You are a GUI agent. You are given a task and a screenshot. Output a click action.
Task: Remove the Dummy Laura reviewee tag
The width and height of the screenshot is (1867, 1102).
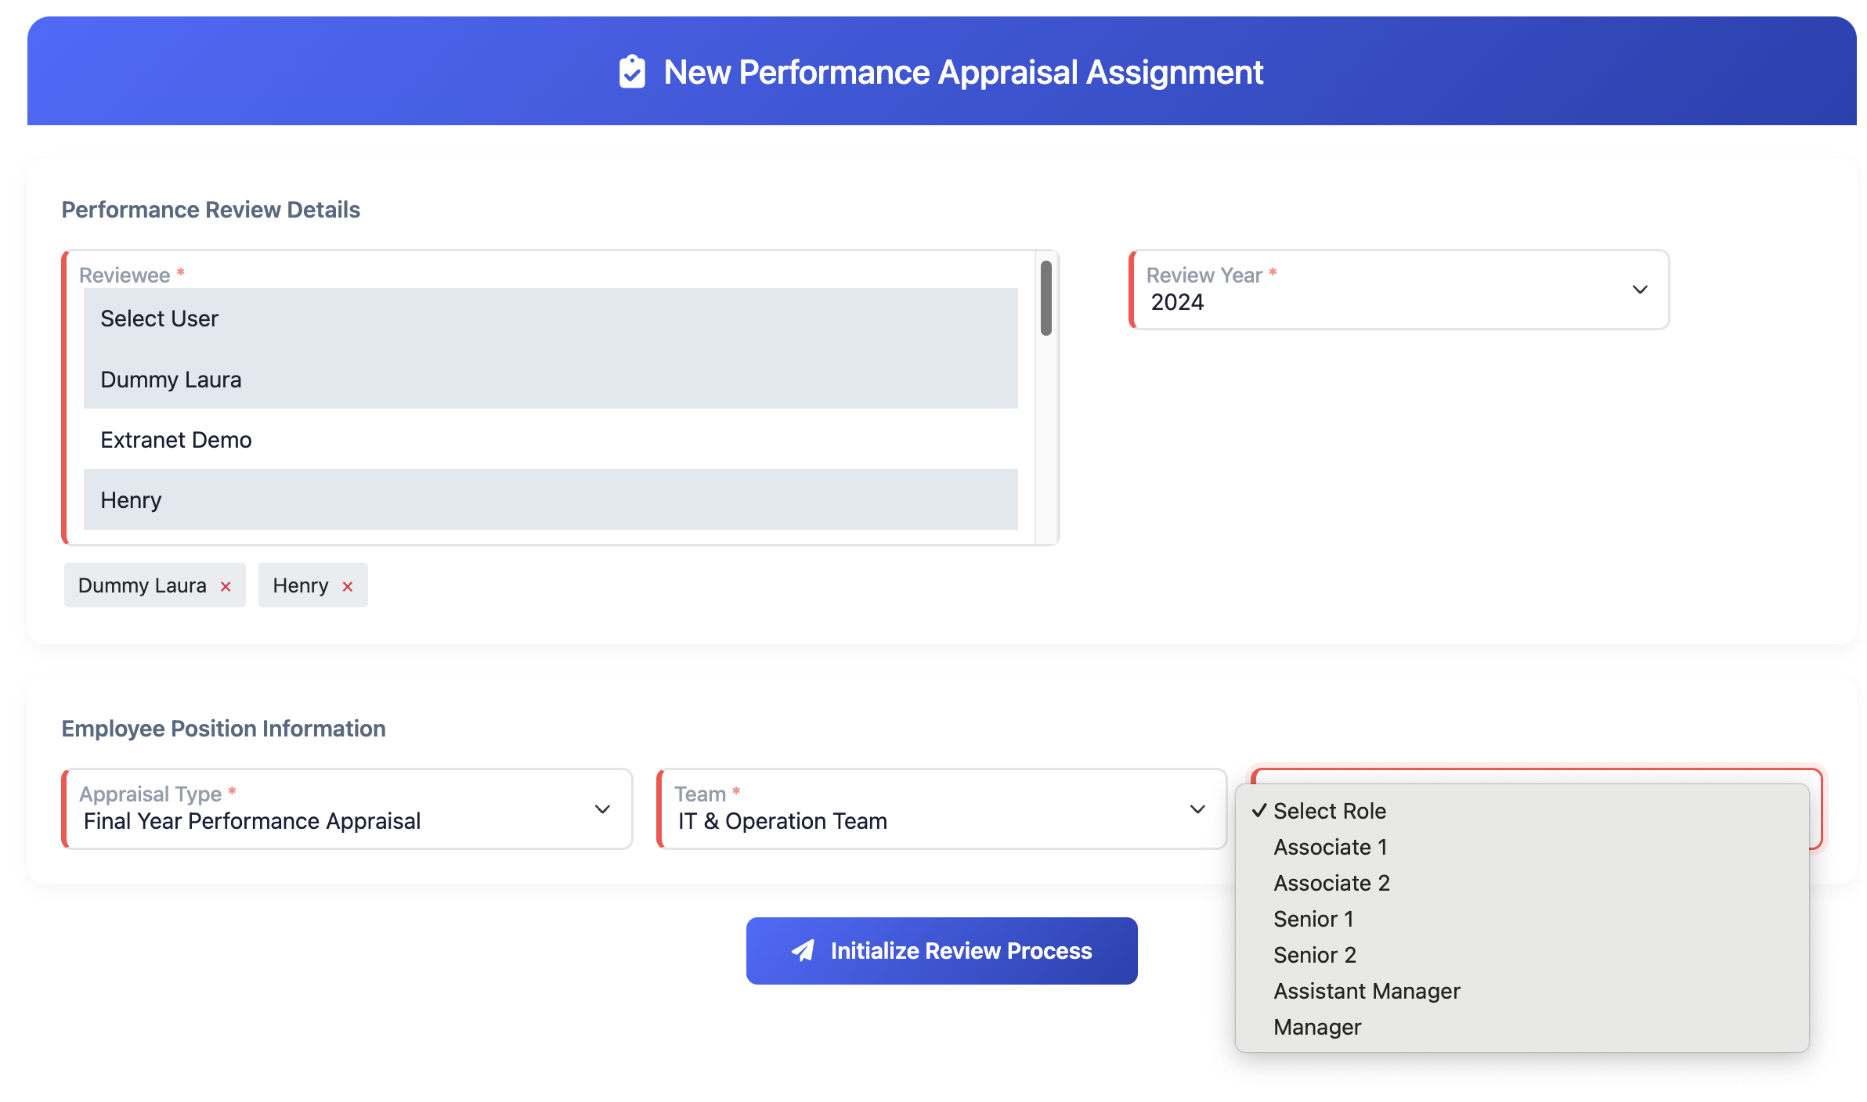(x=226, y=586)
